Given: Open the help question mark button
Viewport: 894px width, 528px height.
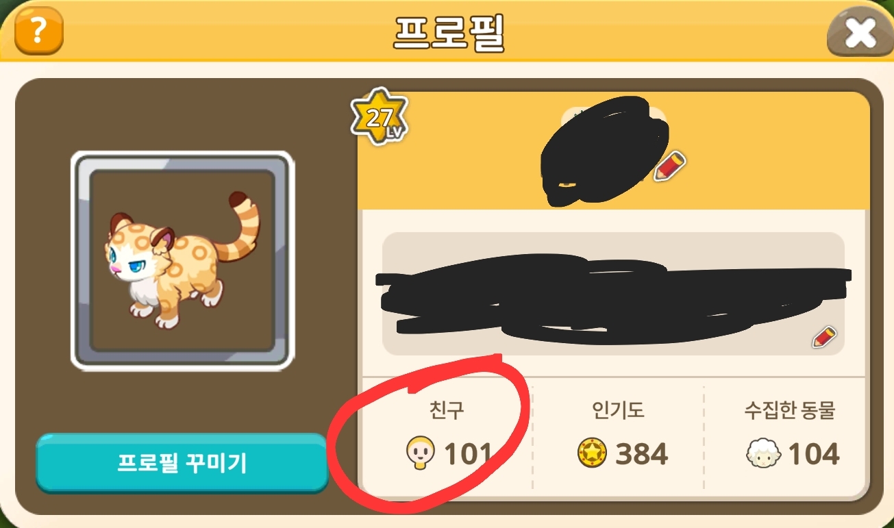Looking at the screenshot, I should click(38, 32).
